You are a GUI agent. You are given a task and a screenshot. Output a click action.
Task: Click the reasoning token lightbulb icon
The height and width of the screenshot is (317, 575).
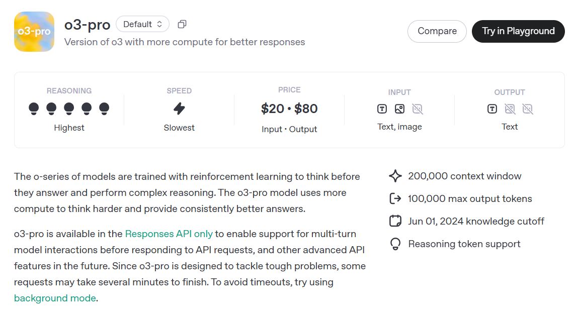(395, 244)
